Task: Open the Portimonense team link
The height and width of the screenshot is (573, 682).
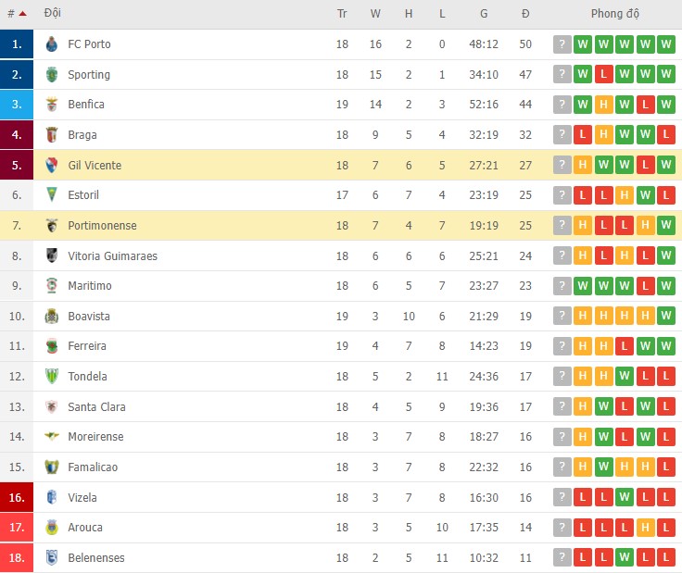Action: pos(102,226)
